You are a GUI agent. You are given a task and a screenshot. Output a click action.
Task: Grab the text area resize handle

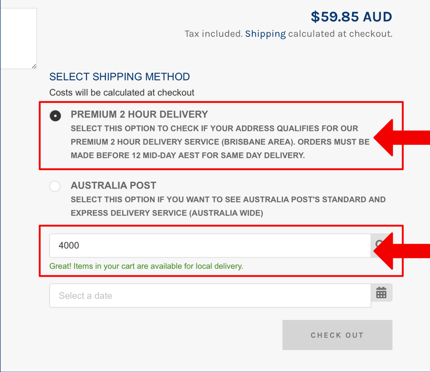click(x=34, y=66)
